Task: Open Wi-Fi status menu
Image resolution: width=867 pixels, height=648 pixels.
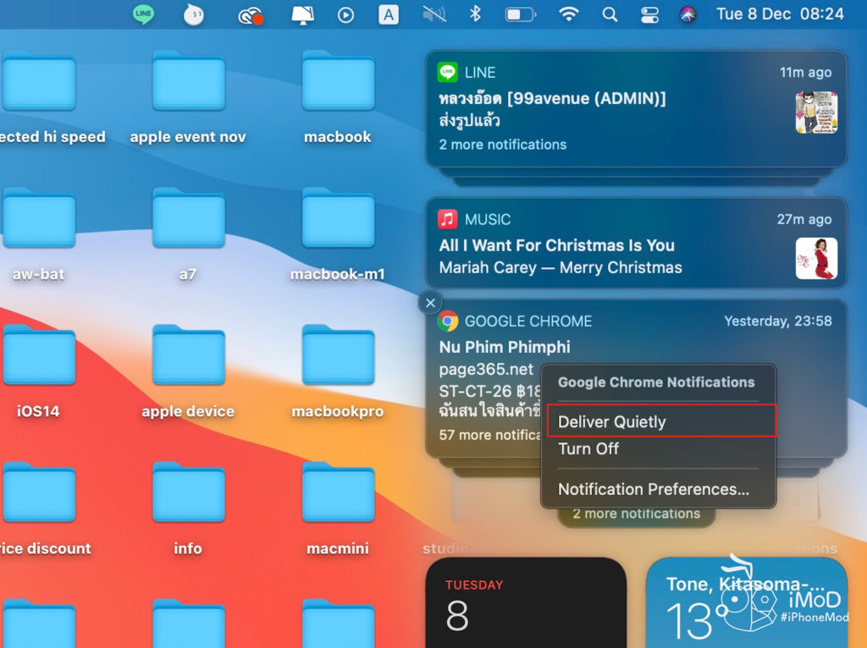Action: tap(569, 14)
